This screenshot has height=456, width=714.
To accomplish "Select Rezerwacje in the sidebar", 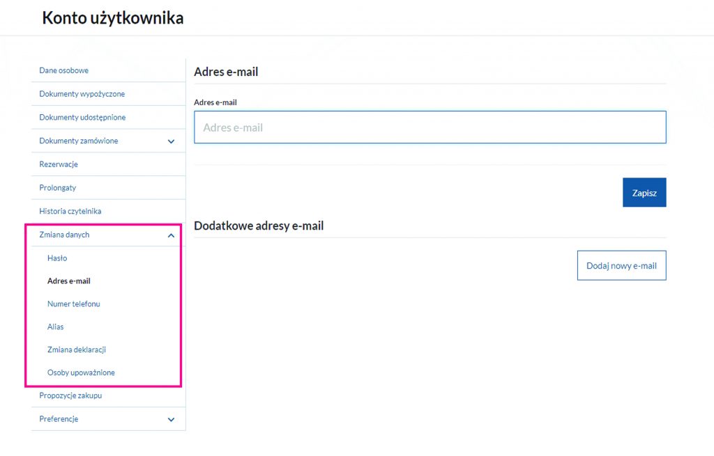I will point(59,164).
